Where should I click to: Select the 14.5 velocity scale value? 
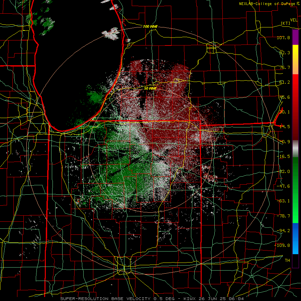click(285, 127)
